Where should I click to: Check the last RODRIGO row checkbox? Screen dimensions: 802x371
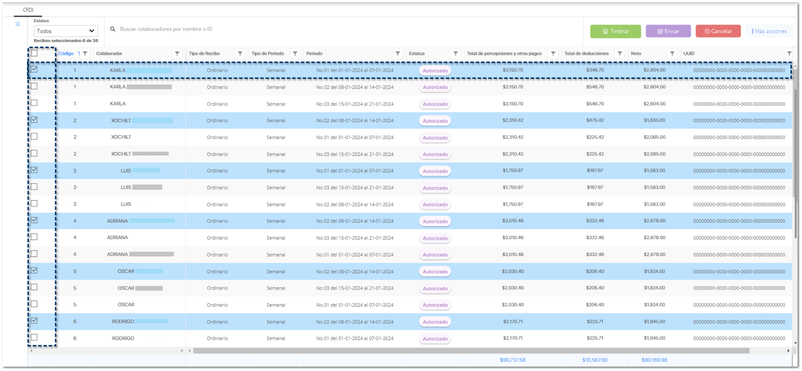pyautogui.click(x=34, y=337)
